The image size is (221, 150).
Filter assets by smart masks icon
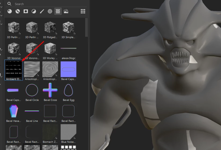coord(26,11)
